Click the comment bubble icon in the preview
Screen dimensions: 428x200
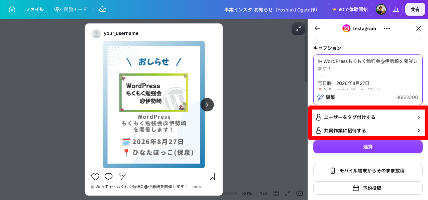[109, 177]
